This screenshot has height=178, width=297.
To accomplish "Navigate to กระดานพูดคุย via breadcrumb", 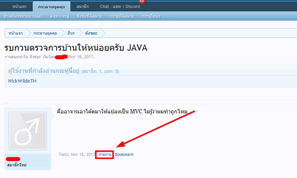I will pos(45,33).
